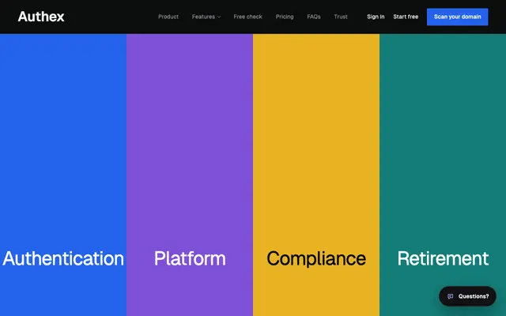Click the Features chevron arrow
Screen dimensions: 506x316
point(219,17)
